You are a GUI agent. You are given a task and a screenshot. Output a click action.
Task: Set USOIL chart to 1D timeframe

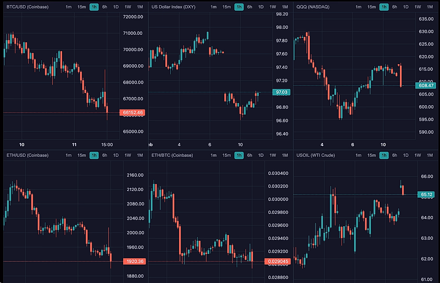406,155
